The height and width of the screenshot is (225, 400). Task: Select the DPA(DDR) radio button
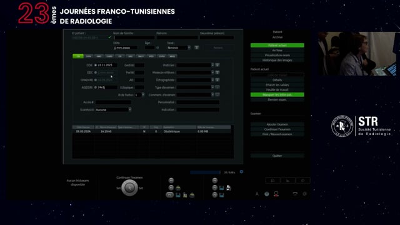(96, 80)
